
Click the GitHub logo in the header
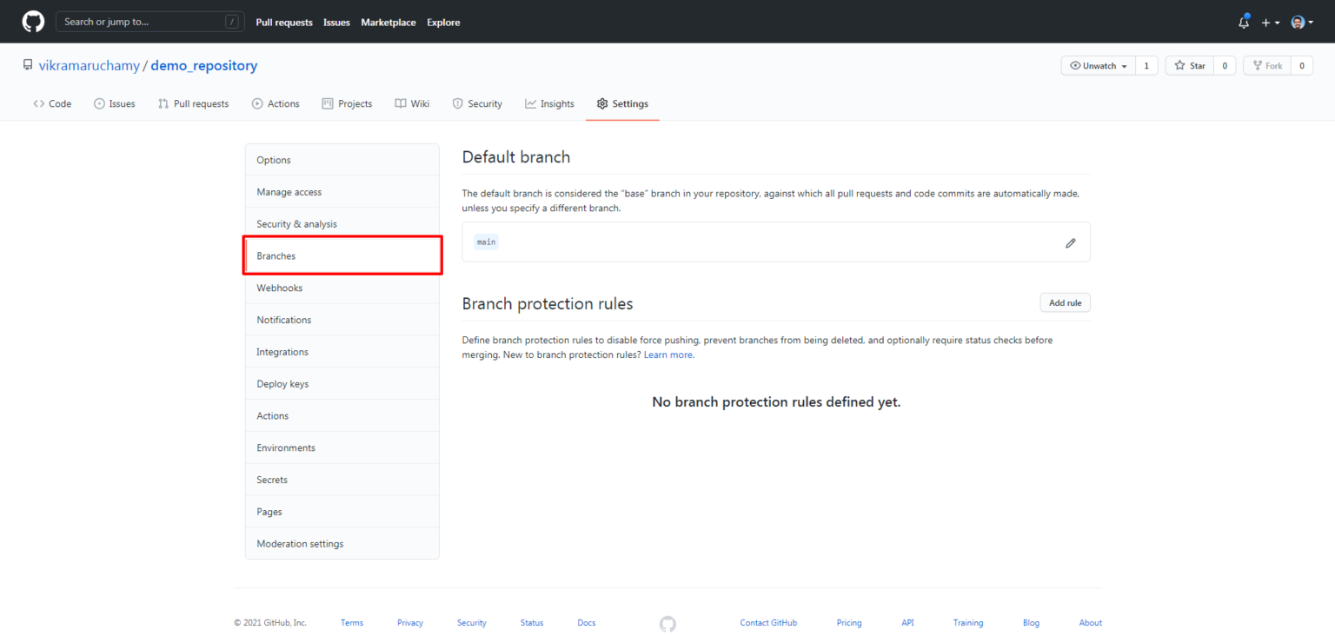[32, 21]
